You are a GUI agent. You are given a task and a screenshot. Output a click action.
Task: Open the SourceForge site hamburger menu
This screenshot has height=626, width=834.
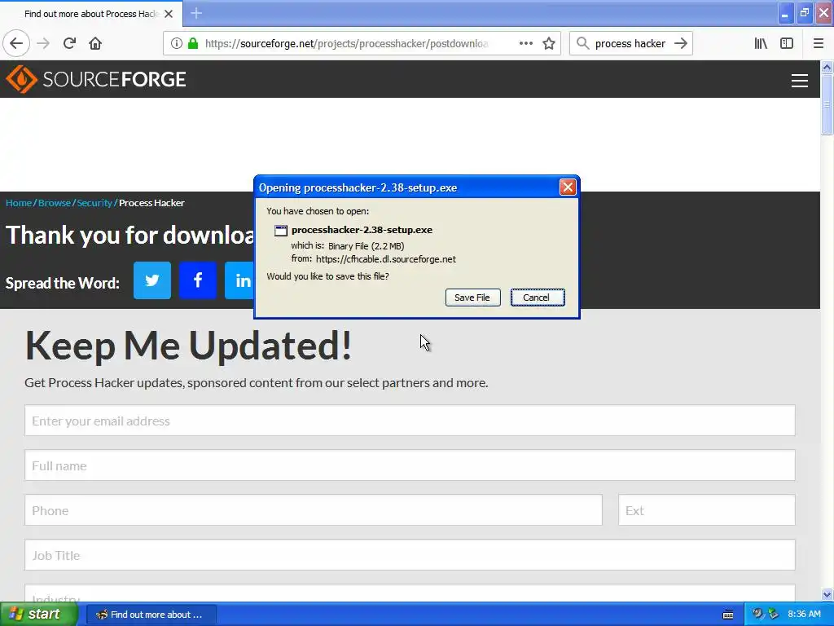(800, 81)
